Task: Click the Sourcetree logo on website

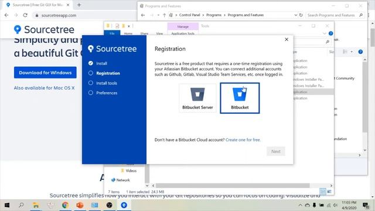Action: 44,29
